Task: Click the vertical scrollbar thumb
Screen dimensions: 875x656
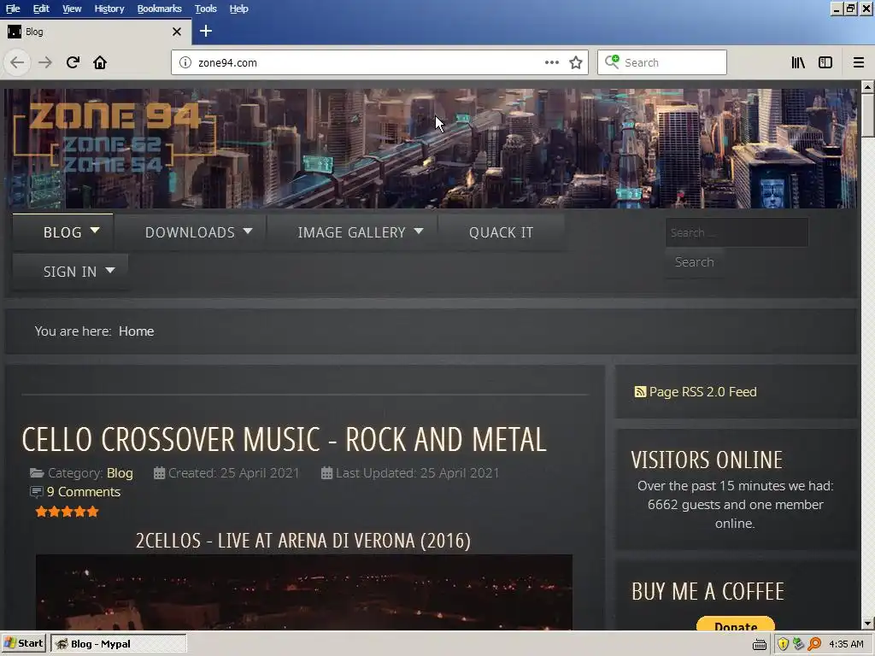Action: click(868, 115)
